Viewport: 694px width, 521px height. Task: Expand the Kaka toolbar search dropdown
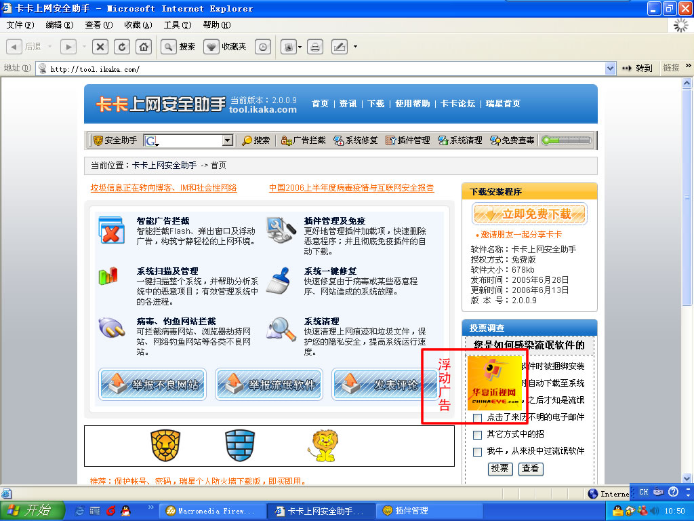click(x=228, y=140)
